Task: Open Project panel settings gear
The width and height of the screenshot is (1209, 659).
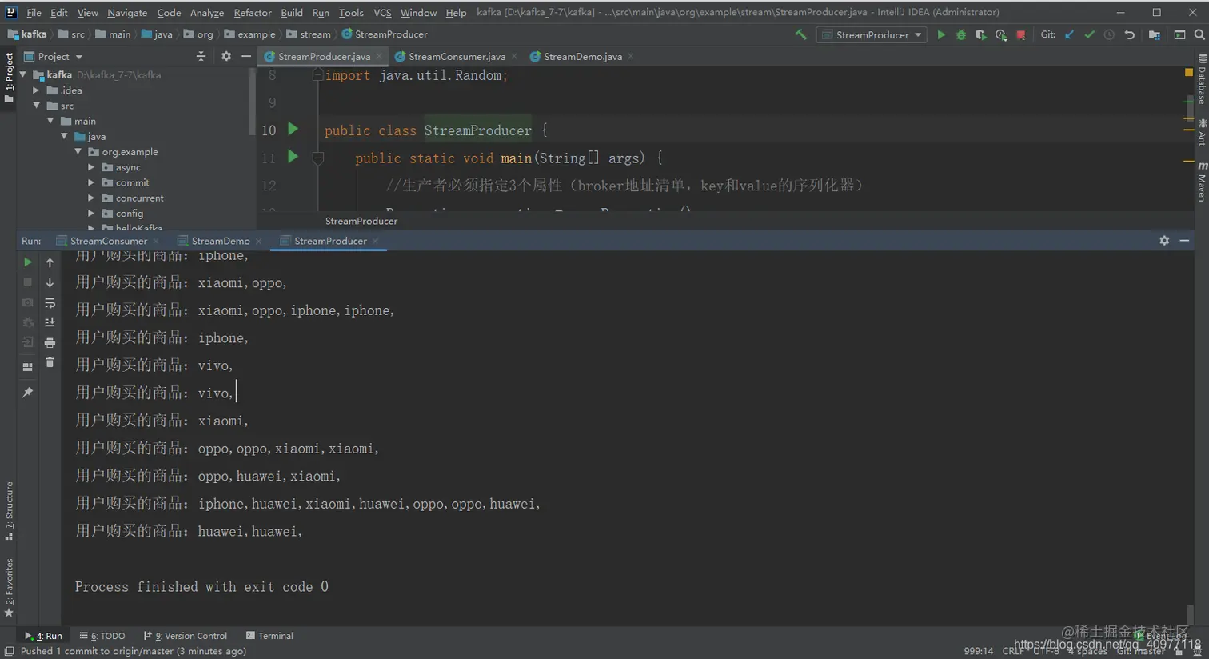Action: 225,56
